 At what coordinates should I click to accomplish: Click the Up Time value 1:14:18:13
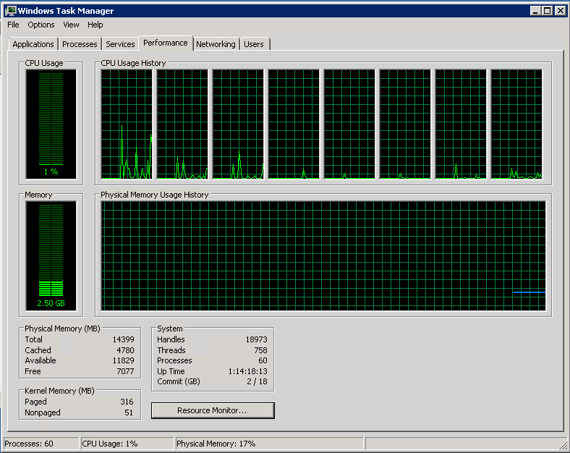[x=247, y=371]
